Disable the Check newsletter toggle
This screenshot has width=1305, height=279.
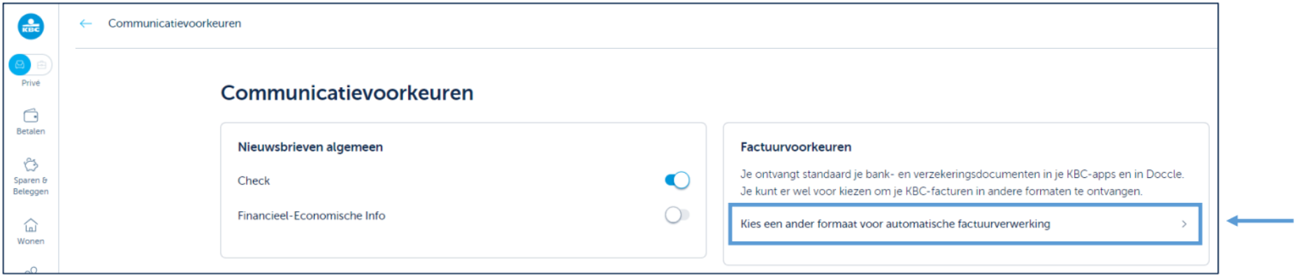[677, 181]
